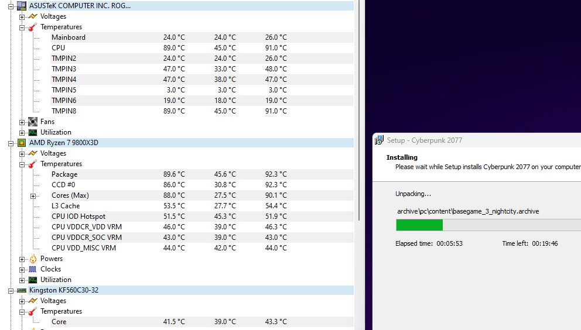
Task: Click the thermometer icon under Kingston Temperatures
Action: point(33,311)
